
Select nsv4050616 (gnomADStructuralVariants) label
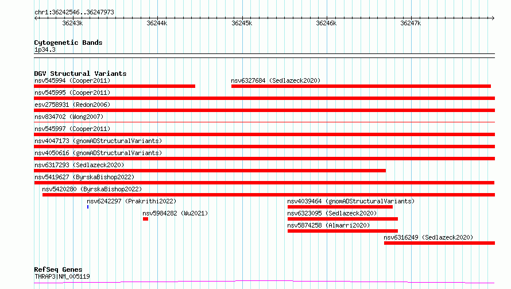pyautogui.click(x=98, y=153)
